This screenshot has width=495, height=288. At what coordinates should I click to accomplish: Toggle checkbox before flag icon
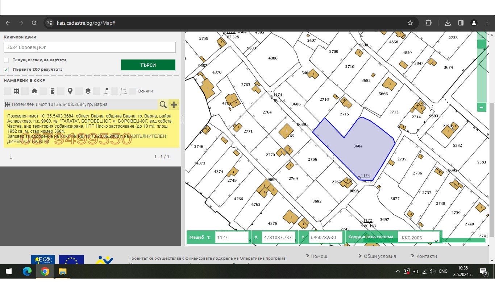(x=97, y=91)
